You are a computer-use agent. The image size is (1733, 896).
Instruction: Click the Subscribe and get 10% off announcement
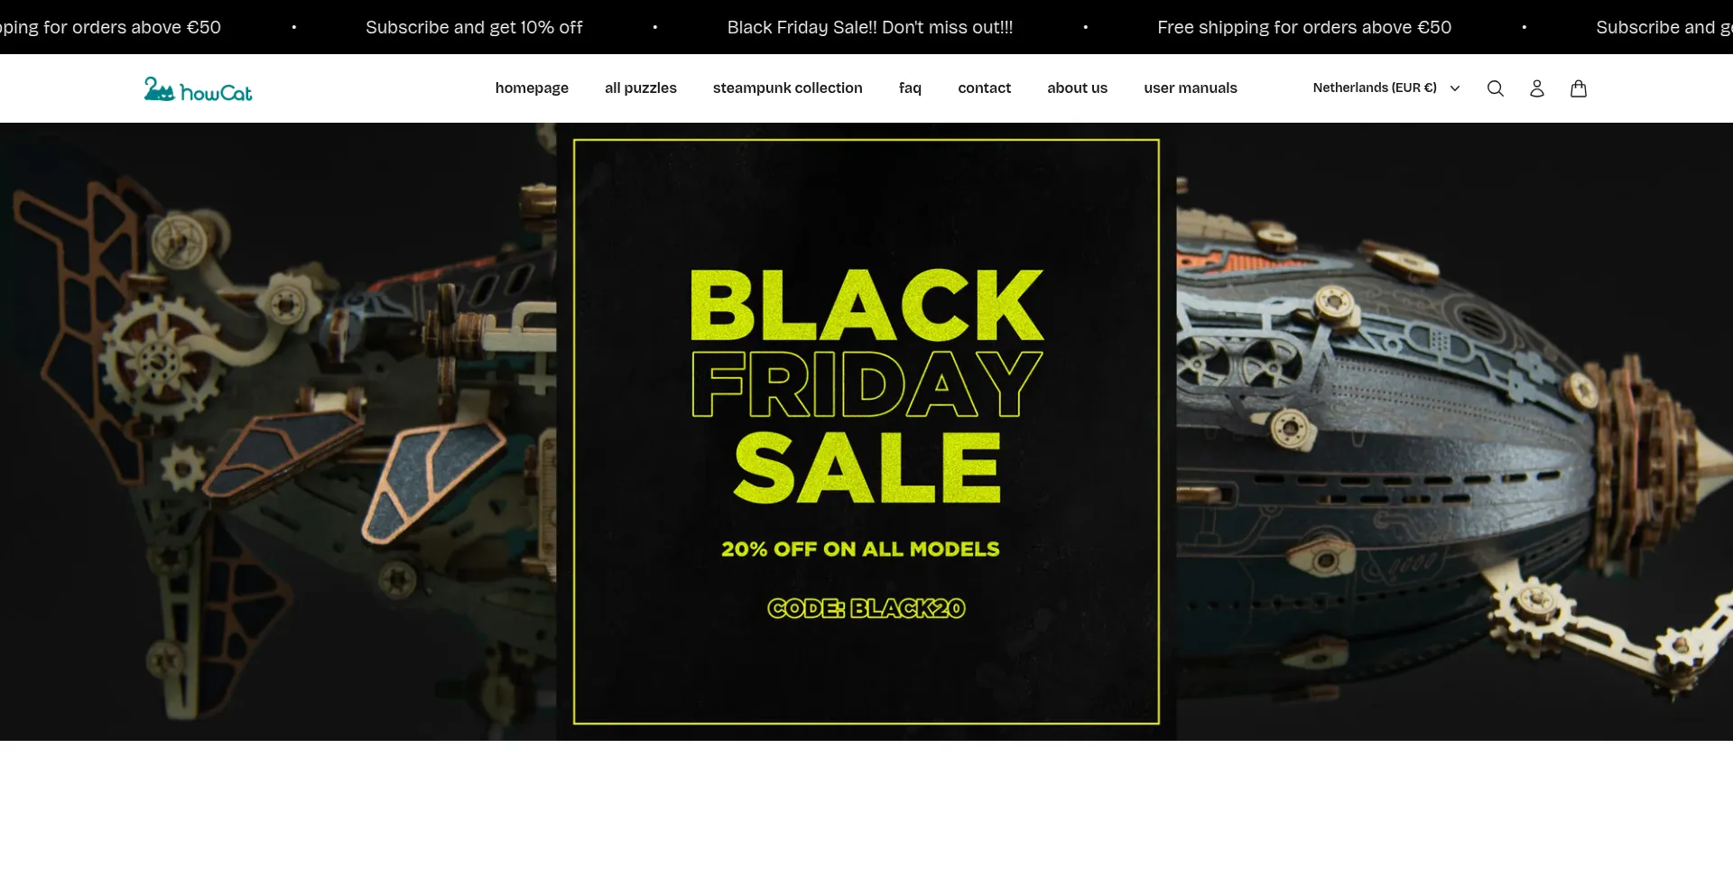474,27
